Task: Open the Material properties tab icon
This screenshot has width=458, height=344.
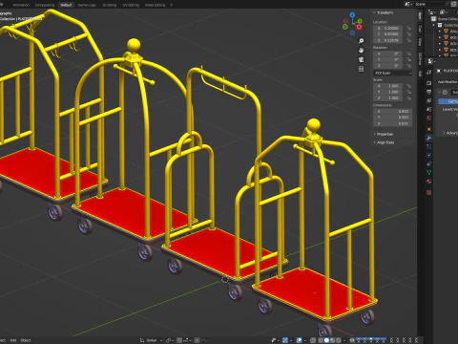Action: (x=428, y=182)
